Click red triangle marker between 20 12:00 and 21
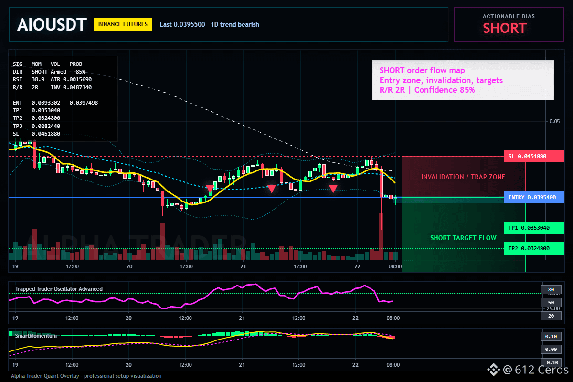Screen dimensions: 573x382 (210, 189)
